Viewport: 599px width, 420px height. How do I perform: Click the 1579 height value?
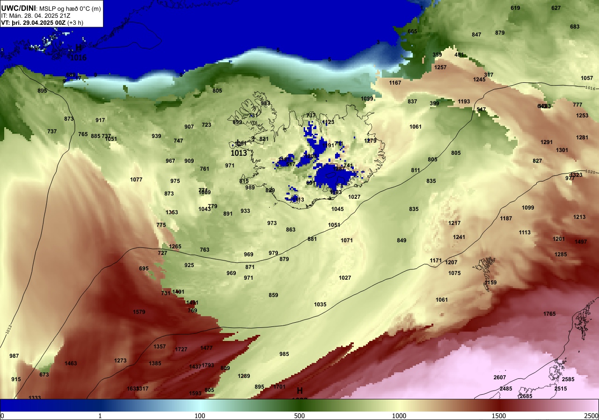click(x=139, y=312)
